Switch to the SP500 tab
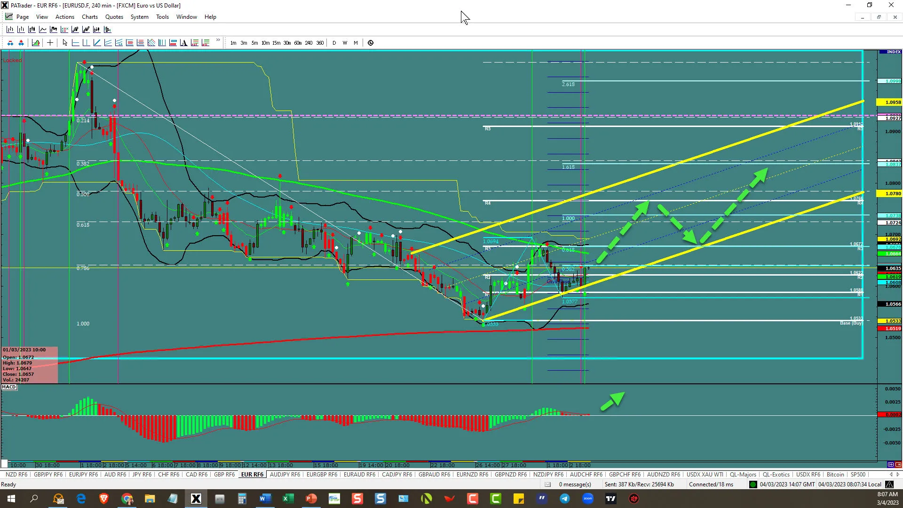Viewport: 903px width, 508px height. tap(858, 475)
